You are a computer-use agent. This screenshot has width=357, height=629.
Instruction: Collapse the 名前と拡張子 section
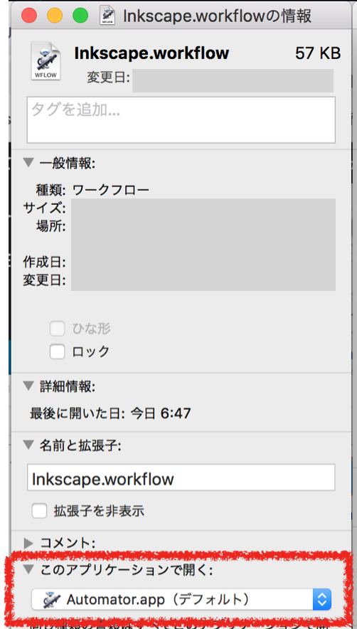coord(28,445)
